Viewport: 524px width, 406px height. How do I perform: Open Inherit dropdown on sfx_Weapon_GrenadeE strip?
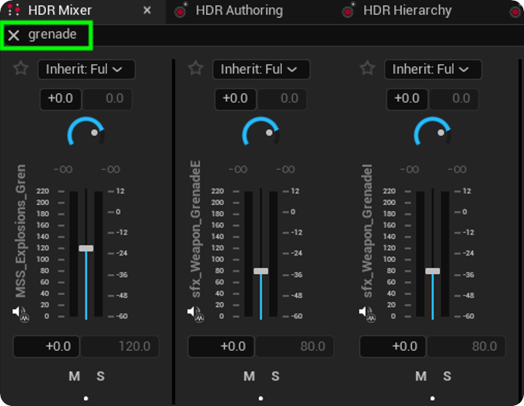point(261,69)
